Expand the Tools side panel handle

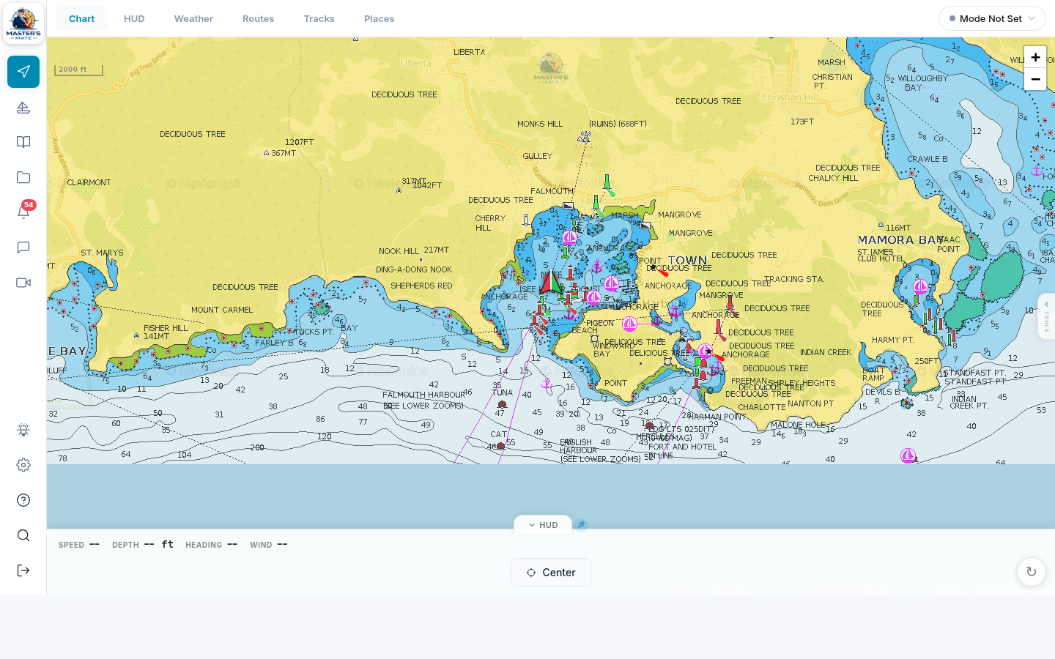click(x=1046, y=316)
